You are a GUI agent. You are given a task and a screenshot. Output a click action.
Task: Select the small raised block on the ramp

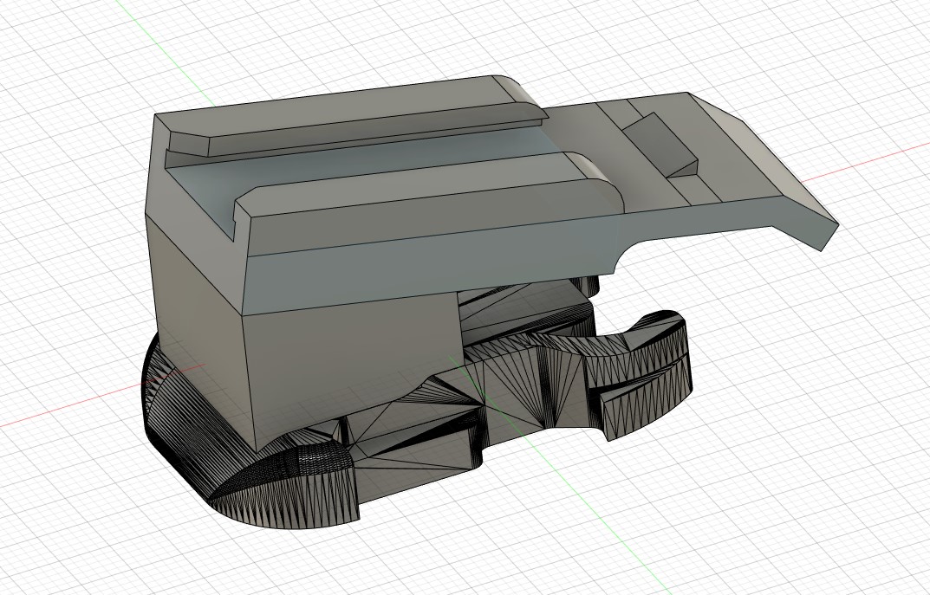(660, 144)
